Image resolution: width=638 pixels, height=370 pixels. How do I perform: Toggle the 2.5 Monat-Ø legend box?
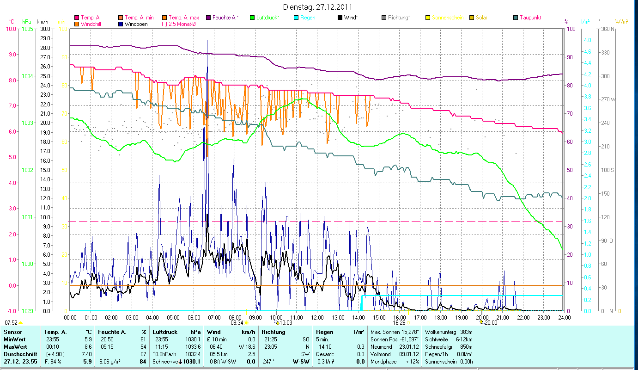pyautogui.click(x=165, y=24)
